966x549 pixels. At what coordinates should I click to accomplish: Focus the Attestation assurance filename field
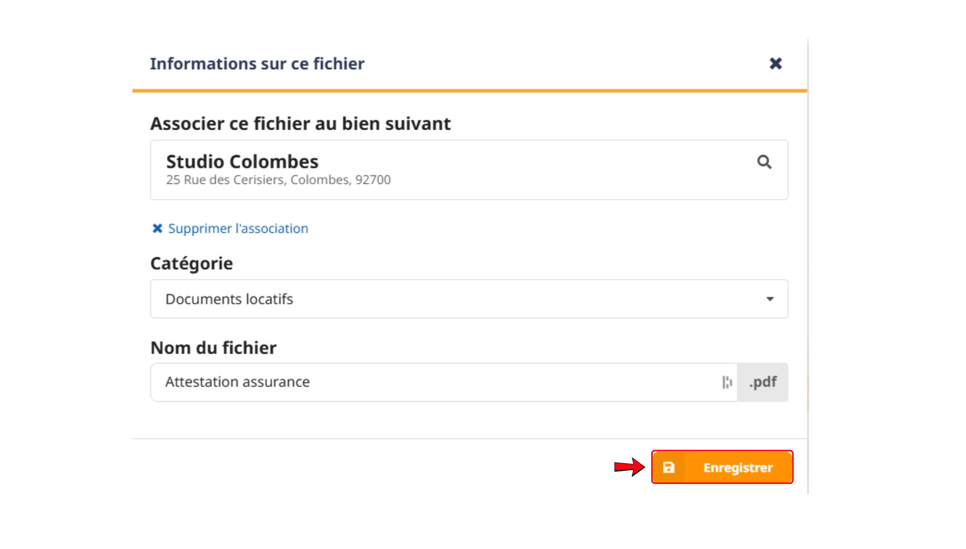click(444, 382)
